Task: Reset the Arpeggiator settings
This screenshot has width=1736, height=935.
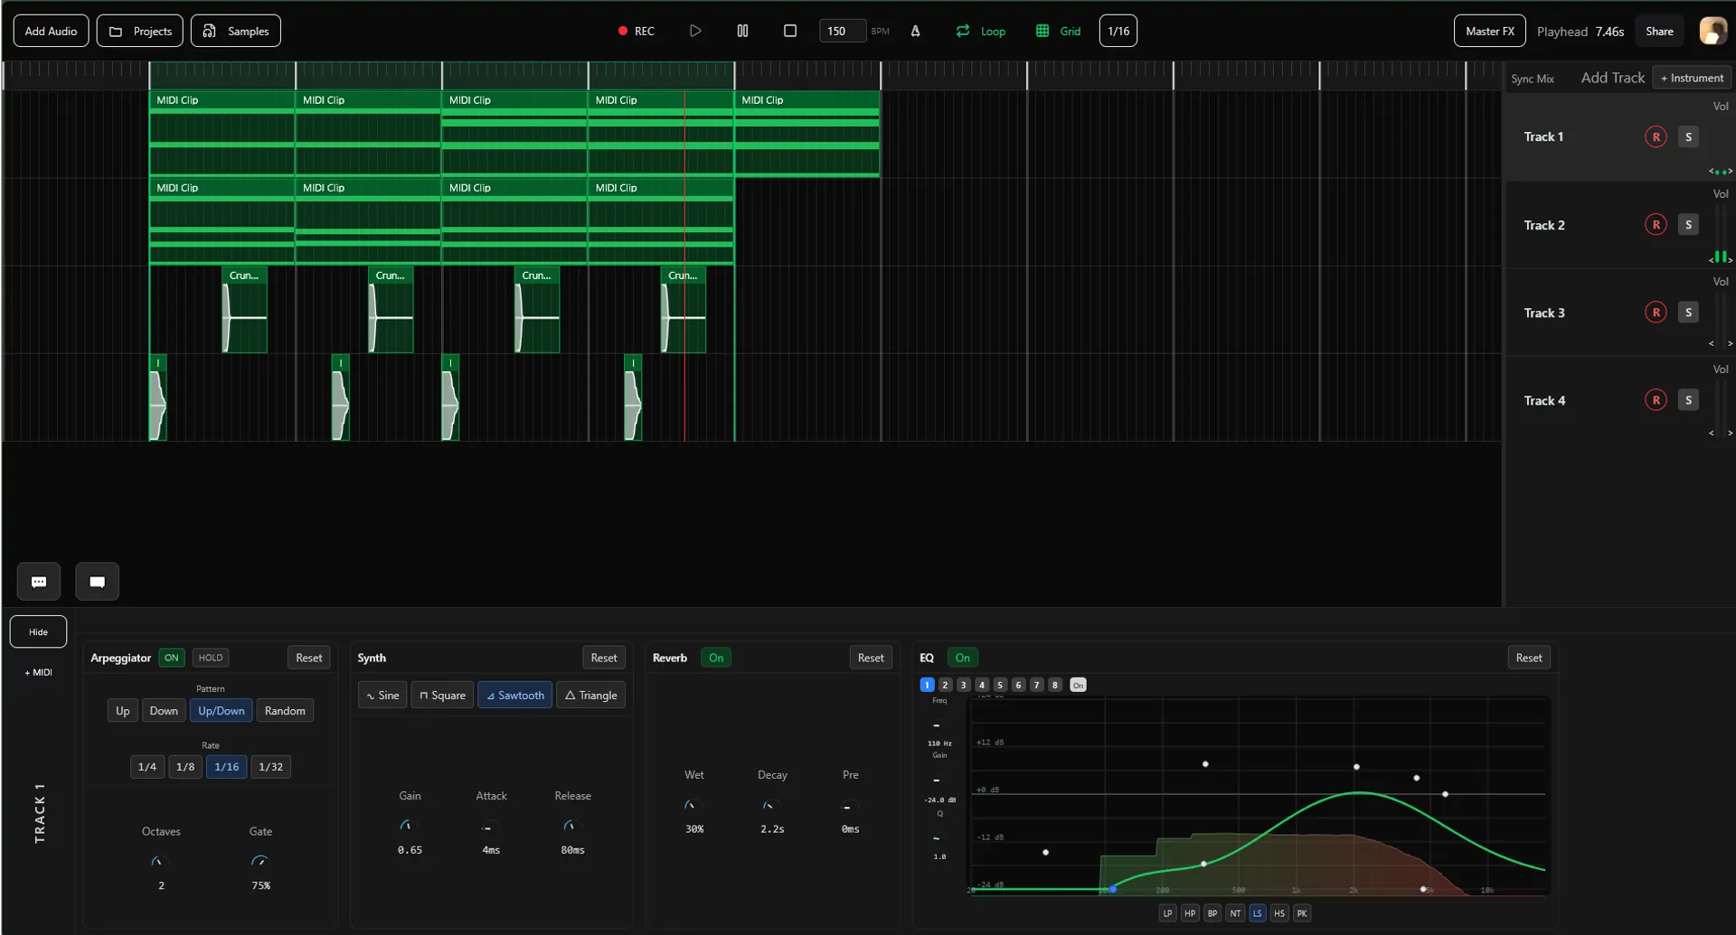Action: coord(308,657)
